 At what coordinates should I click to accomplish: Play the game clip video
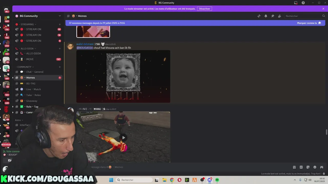point(124,137)
